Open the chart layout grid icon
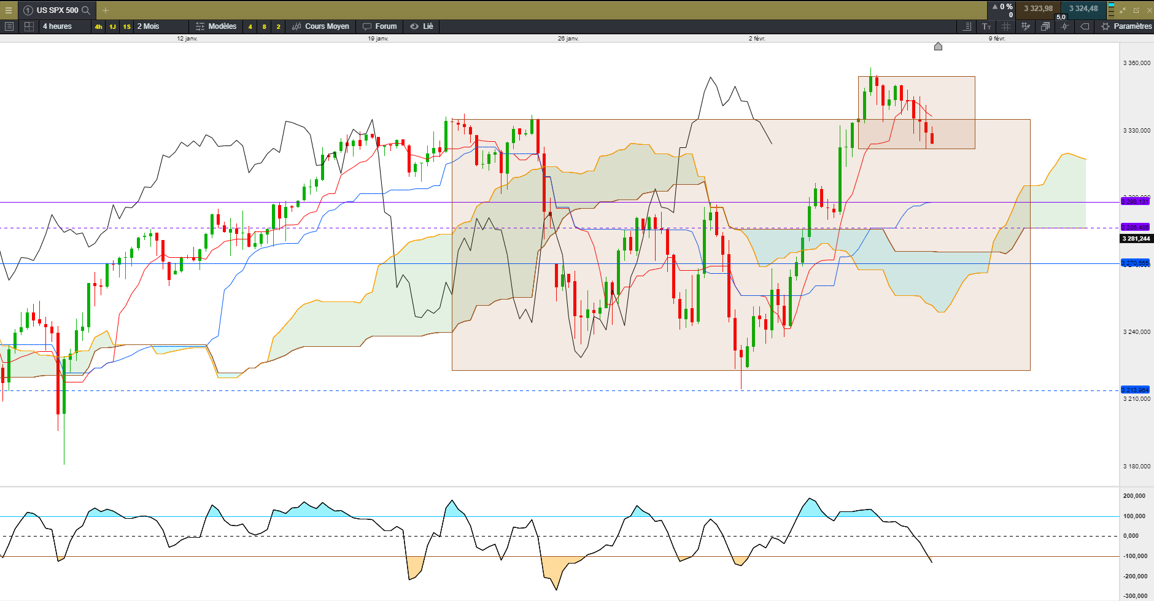The image size is (1154, 601). point(29,26)
